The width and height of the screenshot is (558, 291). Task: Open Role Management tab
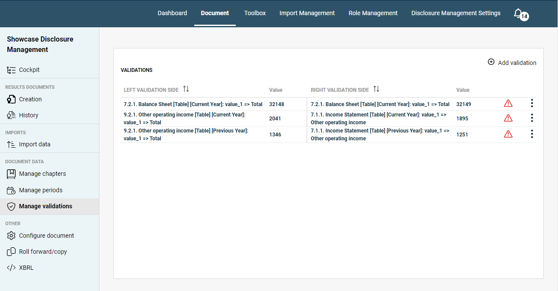[x=373, y=13]
